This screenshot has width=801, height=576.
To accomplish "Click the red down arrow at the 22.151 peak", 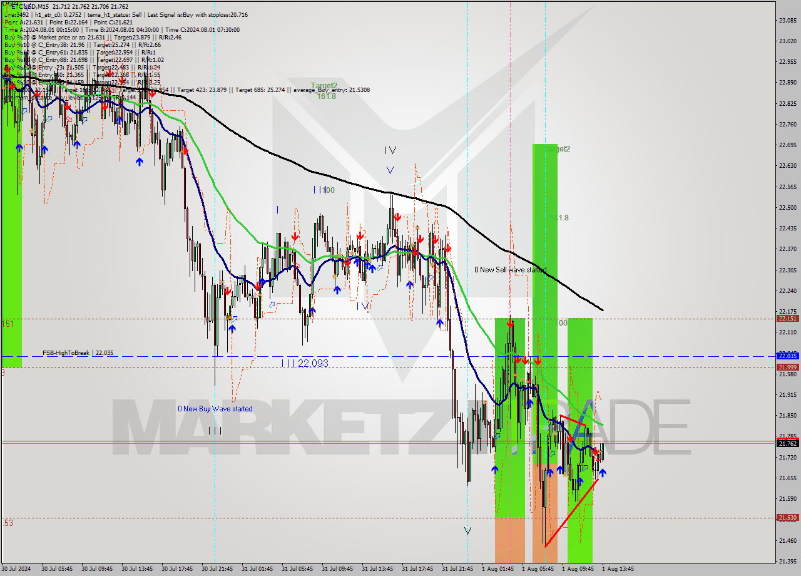I will [x=511, y=323].
